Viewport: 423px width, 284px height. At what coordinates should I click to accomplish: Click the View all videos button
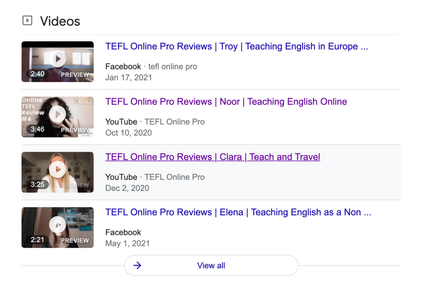tap(211, 265)
